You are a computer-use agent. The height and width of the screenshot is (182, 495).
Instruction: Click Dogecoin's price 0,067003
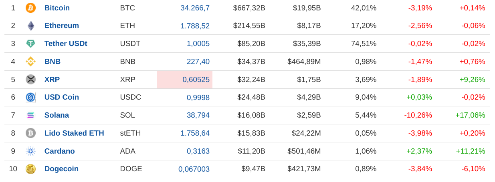click(194, 169)
